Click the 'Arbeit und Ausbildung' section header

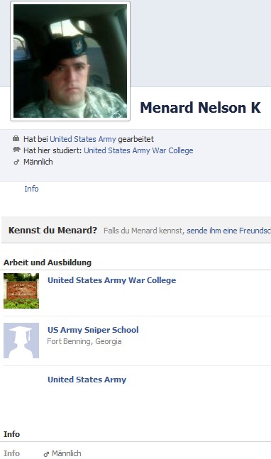point(48,262)
